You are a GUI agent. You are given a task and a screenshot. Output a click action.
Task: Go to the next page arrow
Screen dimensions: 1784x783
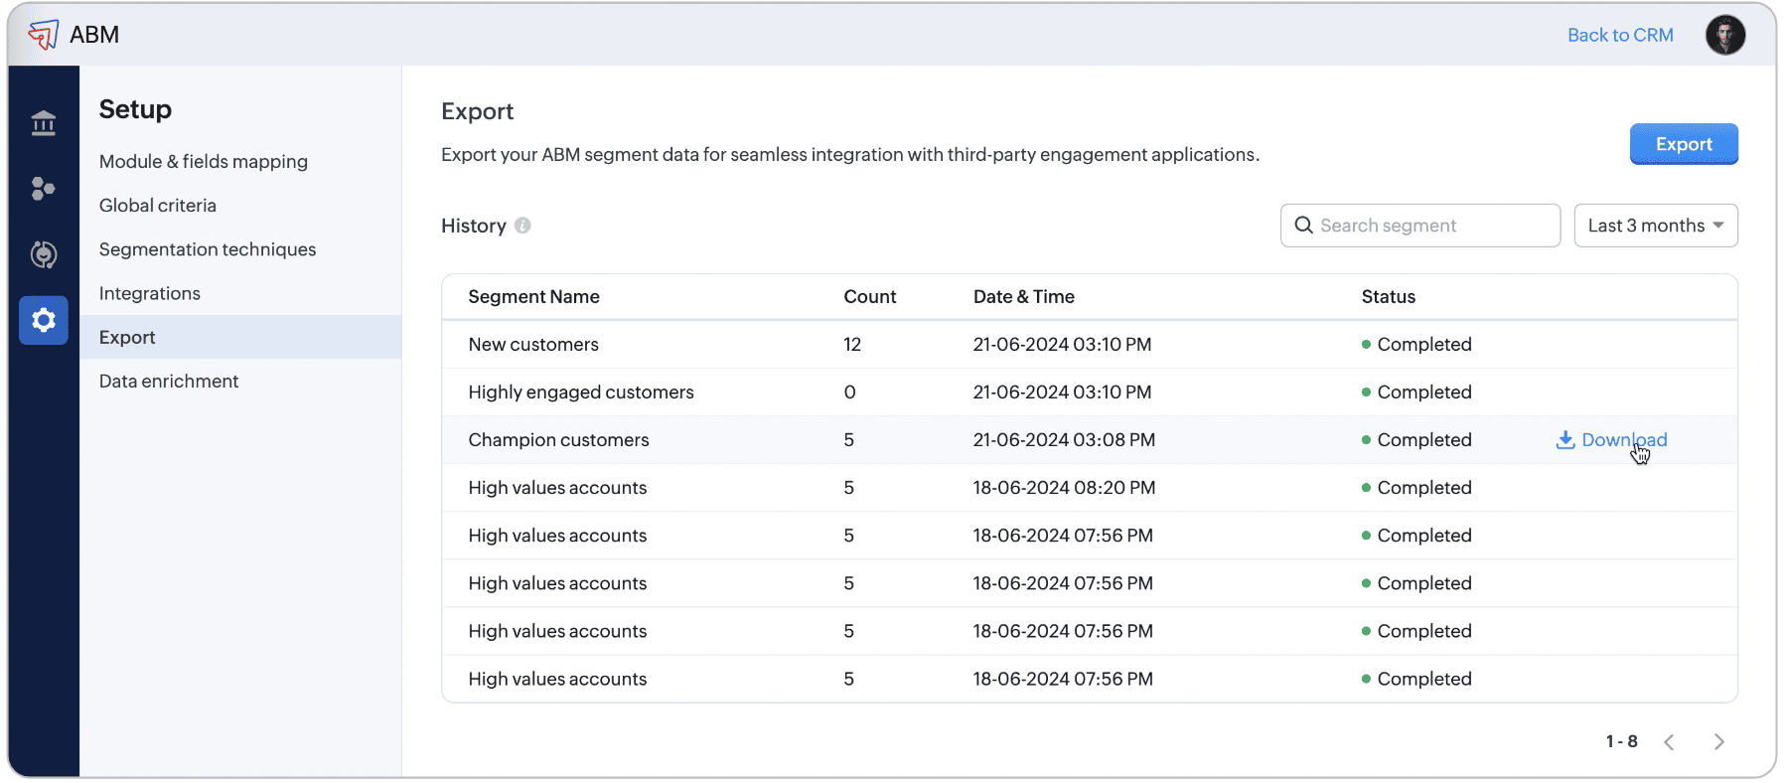click(1718, 742)
